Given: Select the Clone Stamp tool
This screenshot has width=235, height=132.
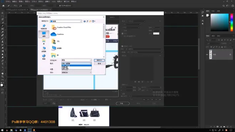Looking at the screenshot, I should pos(2,42).
